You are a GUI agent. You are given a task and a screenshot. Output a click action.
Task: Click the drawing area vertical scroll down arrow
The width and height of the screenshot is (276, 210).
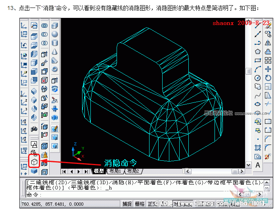[248, 165]
